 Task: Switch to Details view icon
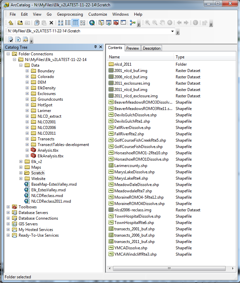click(x=75, y=23)
